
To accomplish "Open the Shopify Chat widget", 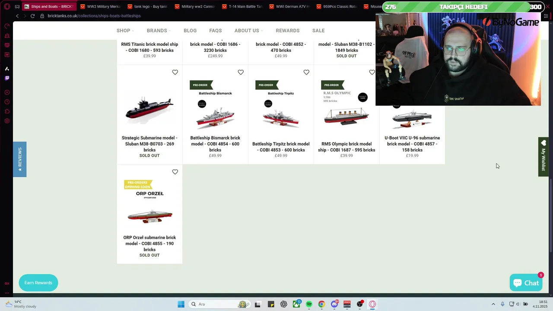I will (x=526, y=283).
